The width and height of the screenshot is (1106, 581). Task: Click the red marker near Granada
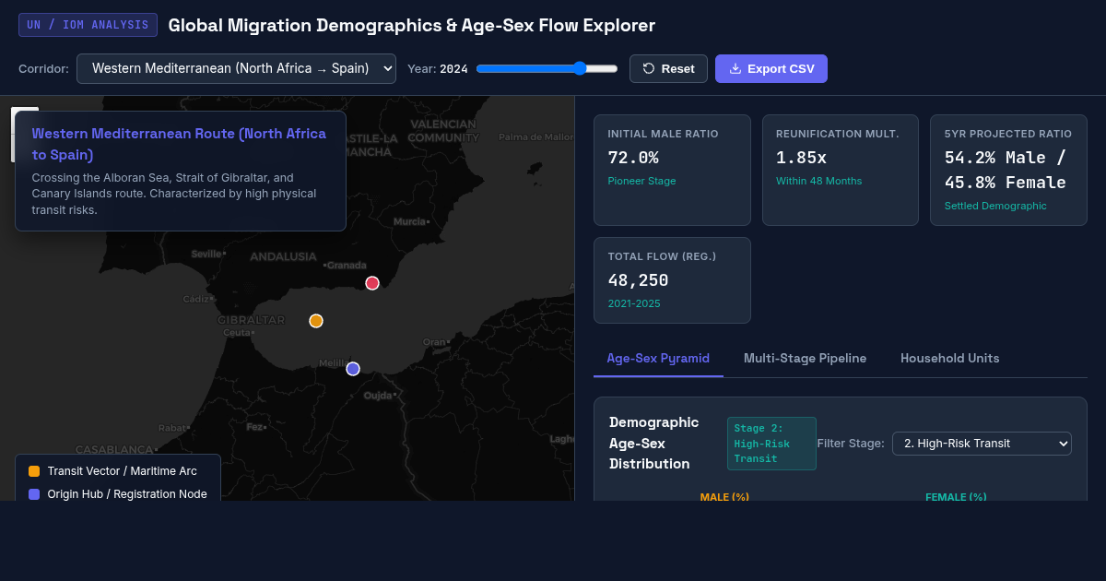tap(372, 283)
